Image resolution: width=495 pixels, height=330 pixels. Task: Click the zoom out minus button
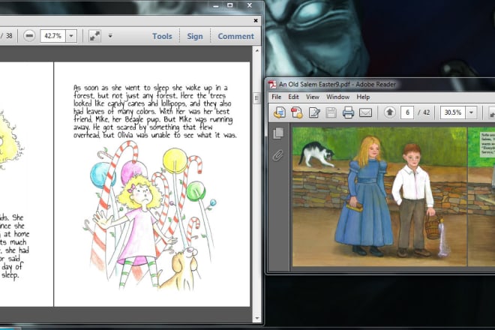tap(29, 36)
